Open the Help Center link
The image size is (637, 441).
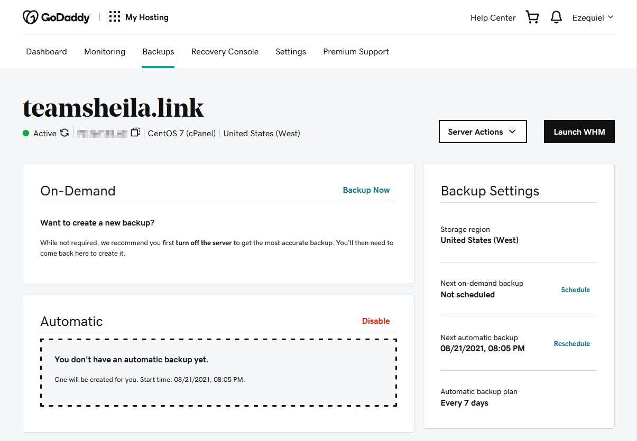(493, 17)
